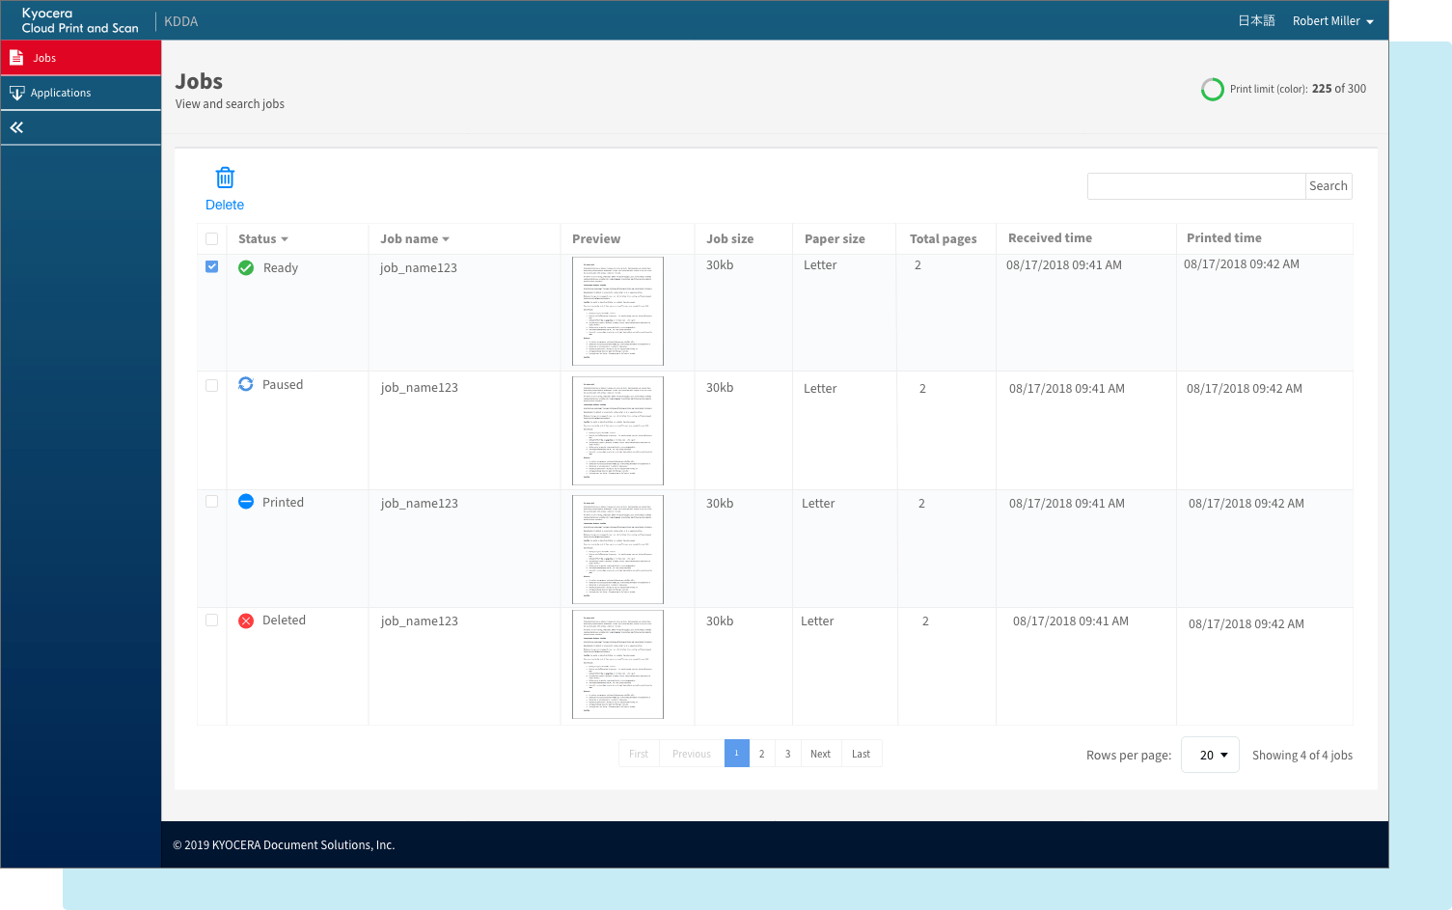Click job_name123 in the Ready row
The width and height of the screenshot is (1452, 910).
tap(419, 268)
